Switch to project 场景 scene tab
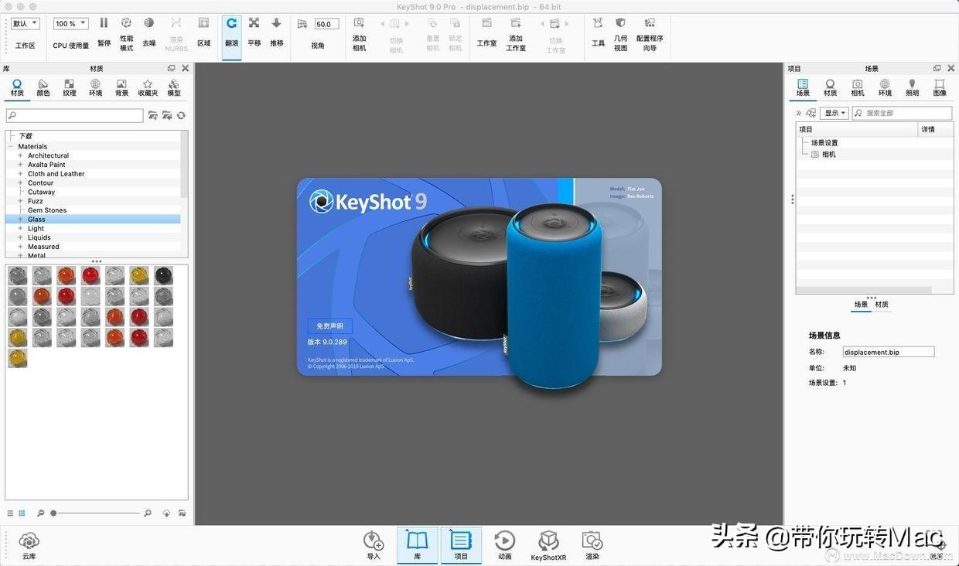The width and height of the screenshot is (959, 566). (x=803, y=87)
